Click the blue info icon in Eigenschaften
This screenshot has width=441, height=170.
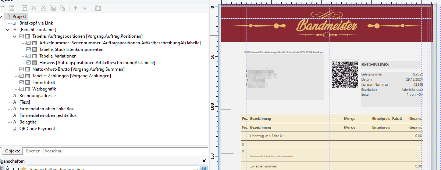tap(204, 169)
